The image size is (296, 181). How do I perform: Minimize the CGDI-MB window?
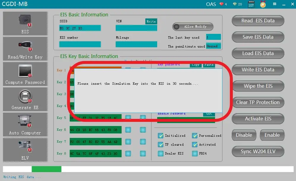tap(284, 4)
